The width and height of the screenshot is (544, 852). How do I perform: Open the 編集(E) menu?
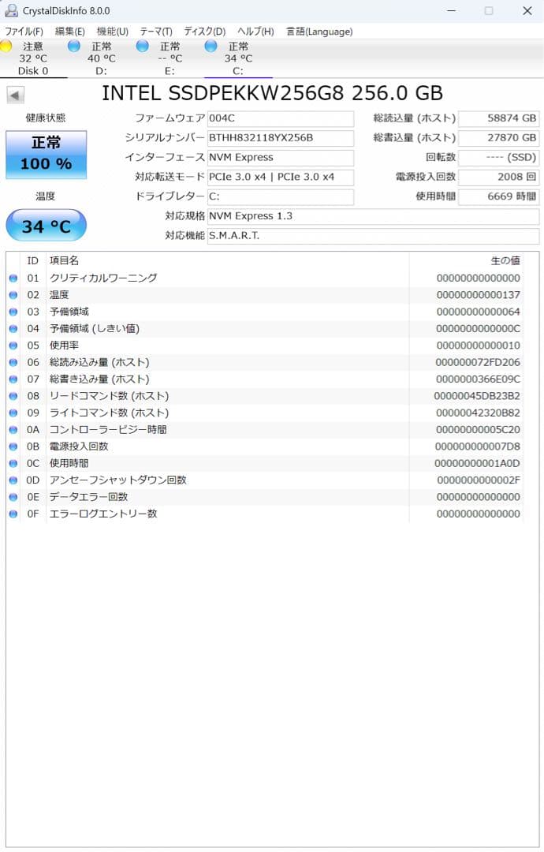coord(70,32)
